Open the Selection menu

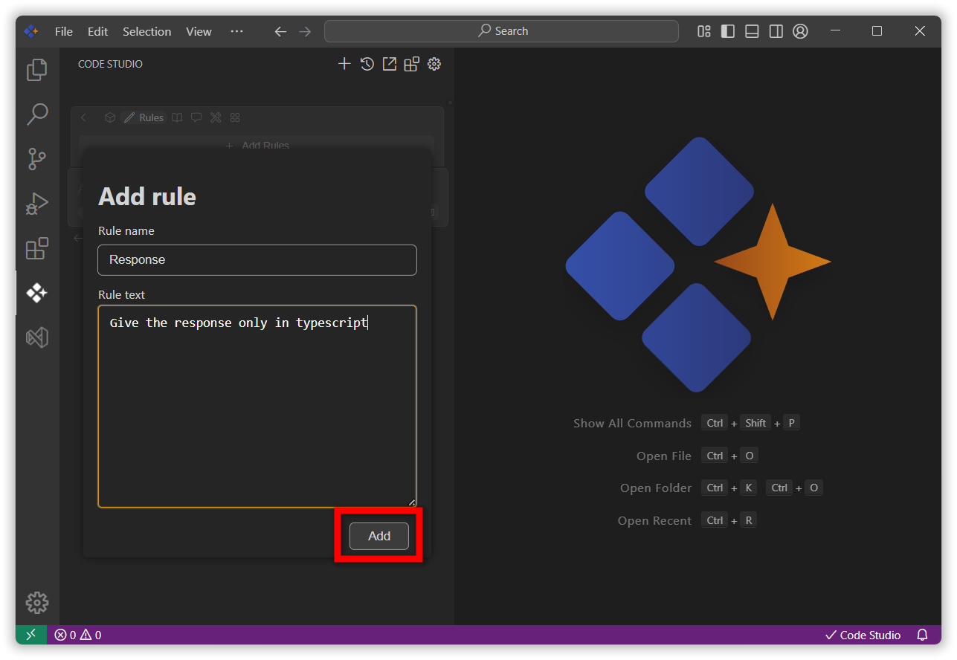(146, 31)
